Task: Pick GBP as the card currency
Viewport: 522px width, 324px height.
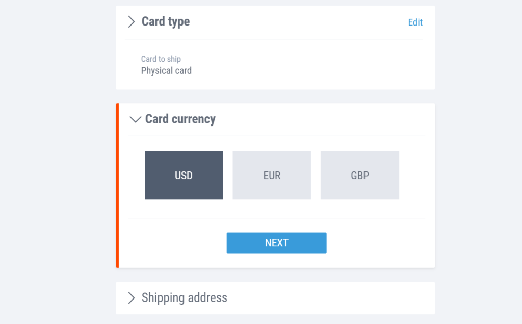Action: [359, 175]
